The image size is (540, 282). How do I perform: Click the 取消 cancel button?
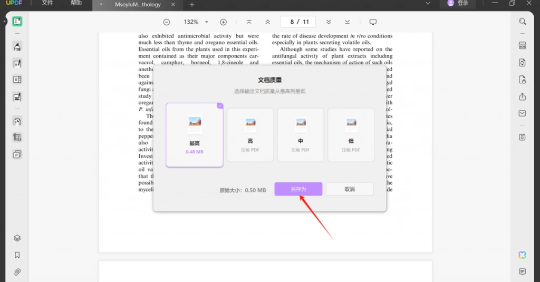(350, 189)
